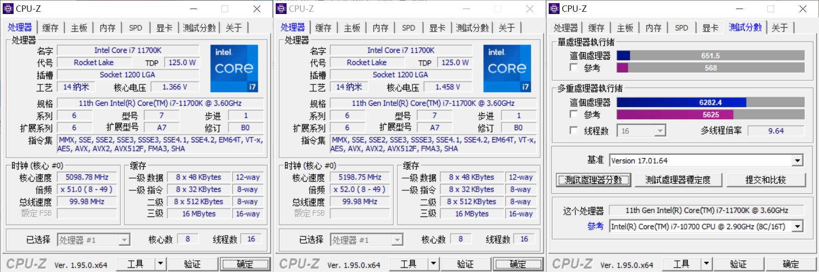The width and height of the screenshot is (819, 272).
Task: Click 验证 button in middle window
Action: pos(465,263)
